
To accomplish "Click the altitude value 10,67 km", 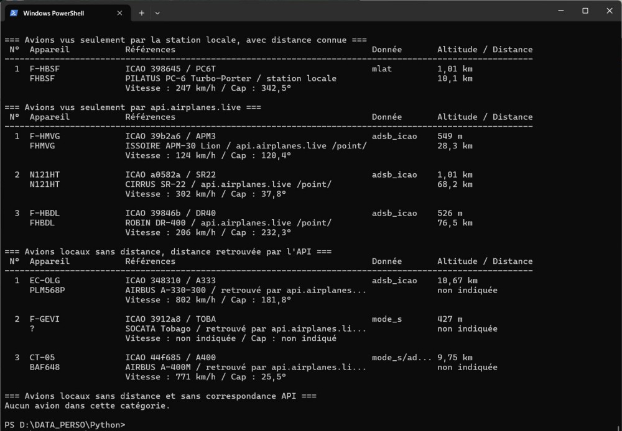I will click(x=457, y=281).
